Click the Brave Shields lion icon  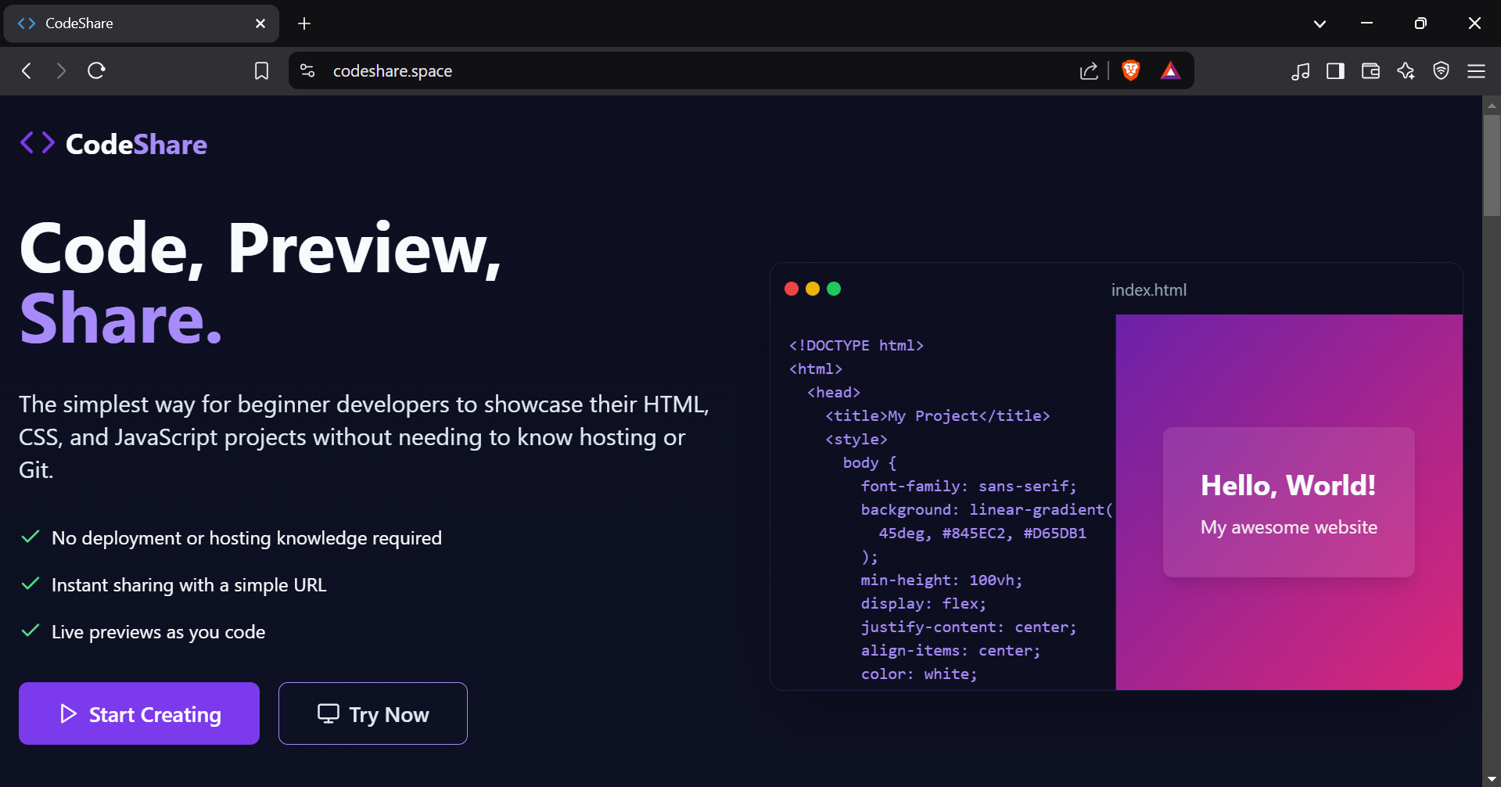pyautogui.click(x=1130, y=70)
